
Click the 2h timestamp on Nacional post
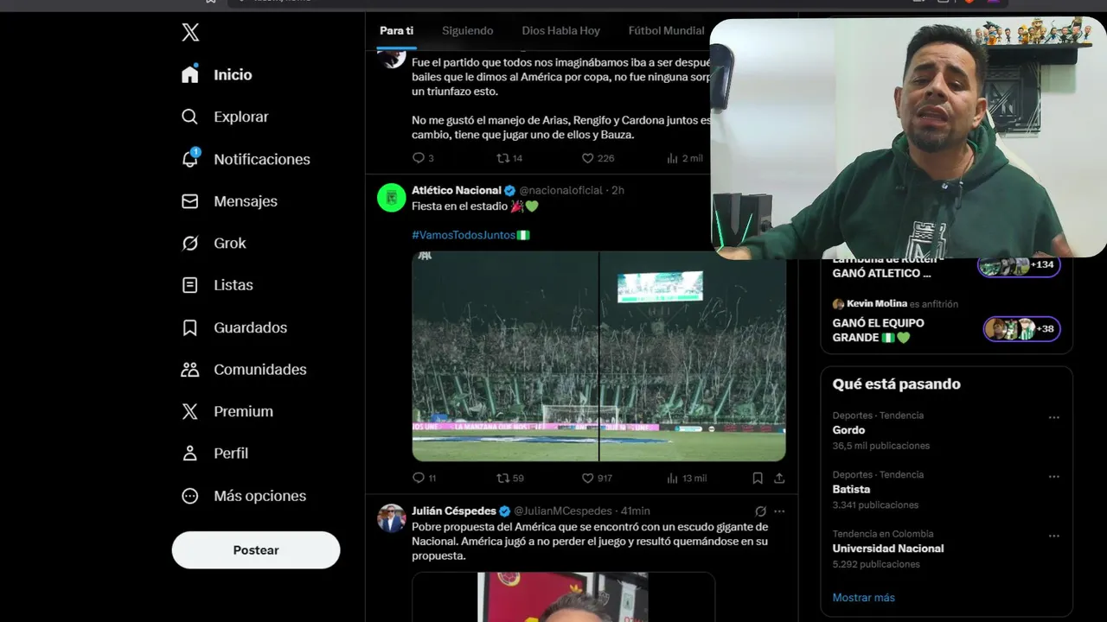click(x=617, y=190)
